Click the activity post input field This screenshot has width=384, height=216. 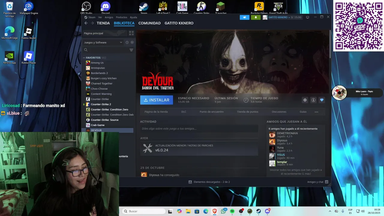point(199,129)
